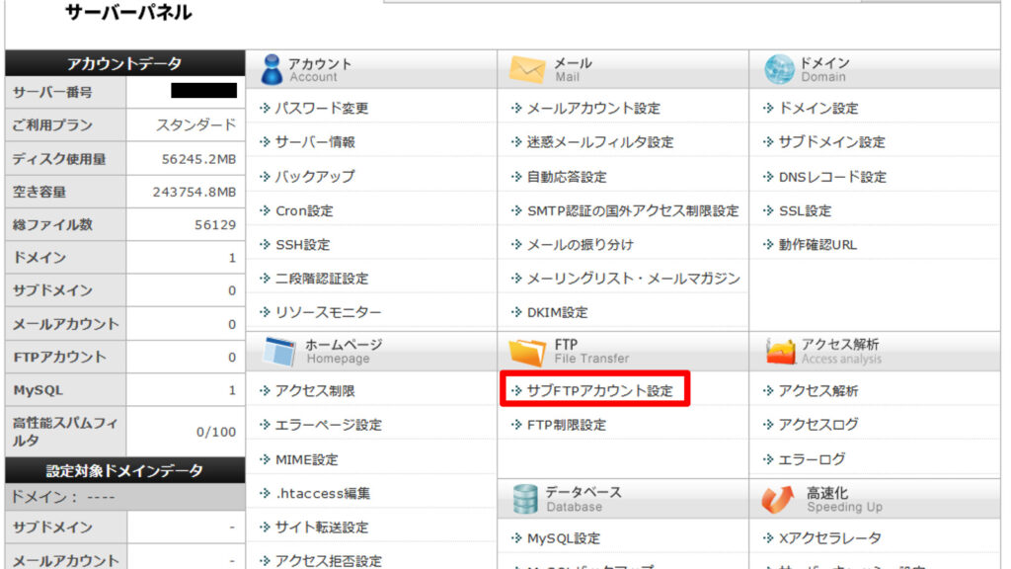This screenshot has height=569, width=1011.
Task: Open Xアクセラレータ settings
Action: click(x=829, y=538)
